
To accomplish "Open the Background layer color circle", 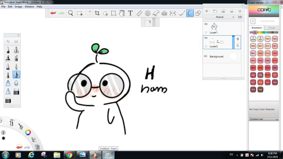I will (233, 56).
